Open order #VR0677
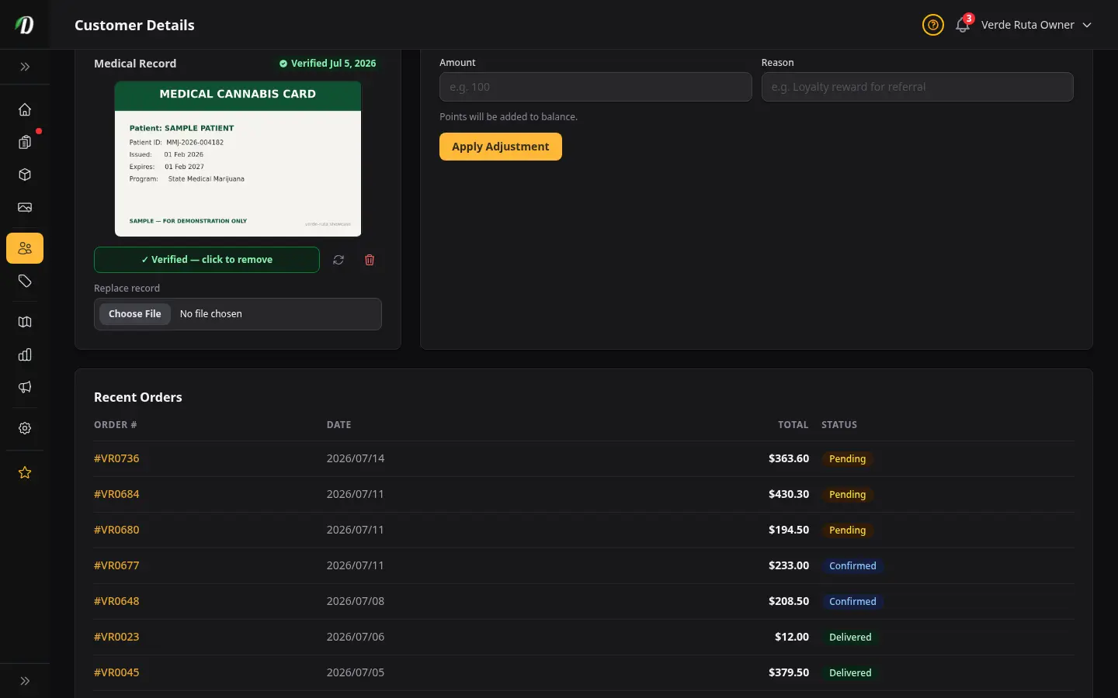The height and width of the screenshot is (698, 1118). click(116, 565)
